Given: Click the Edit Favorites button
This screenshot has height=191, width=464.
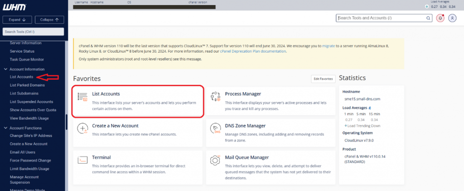Looking at the screenshot, I should coord(323,79).
